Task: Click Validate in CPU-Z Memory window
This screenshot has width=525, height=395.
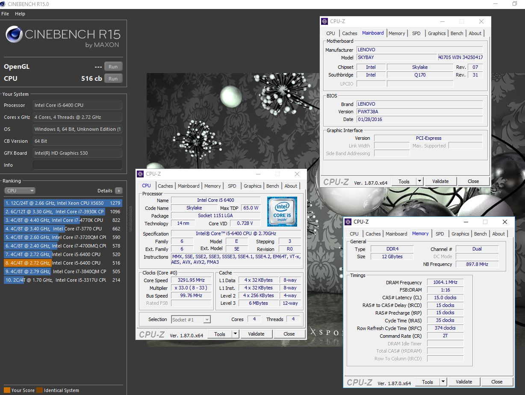Action: point(464,382)
